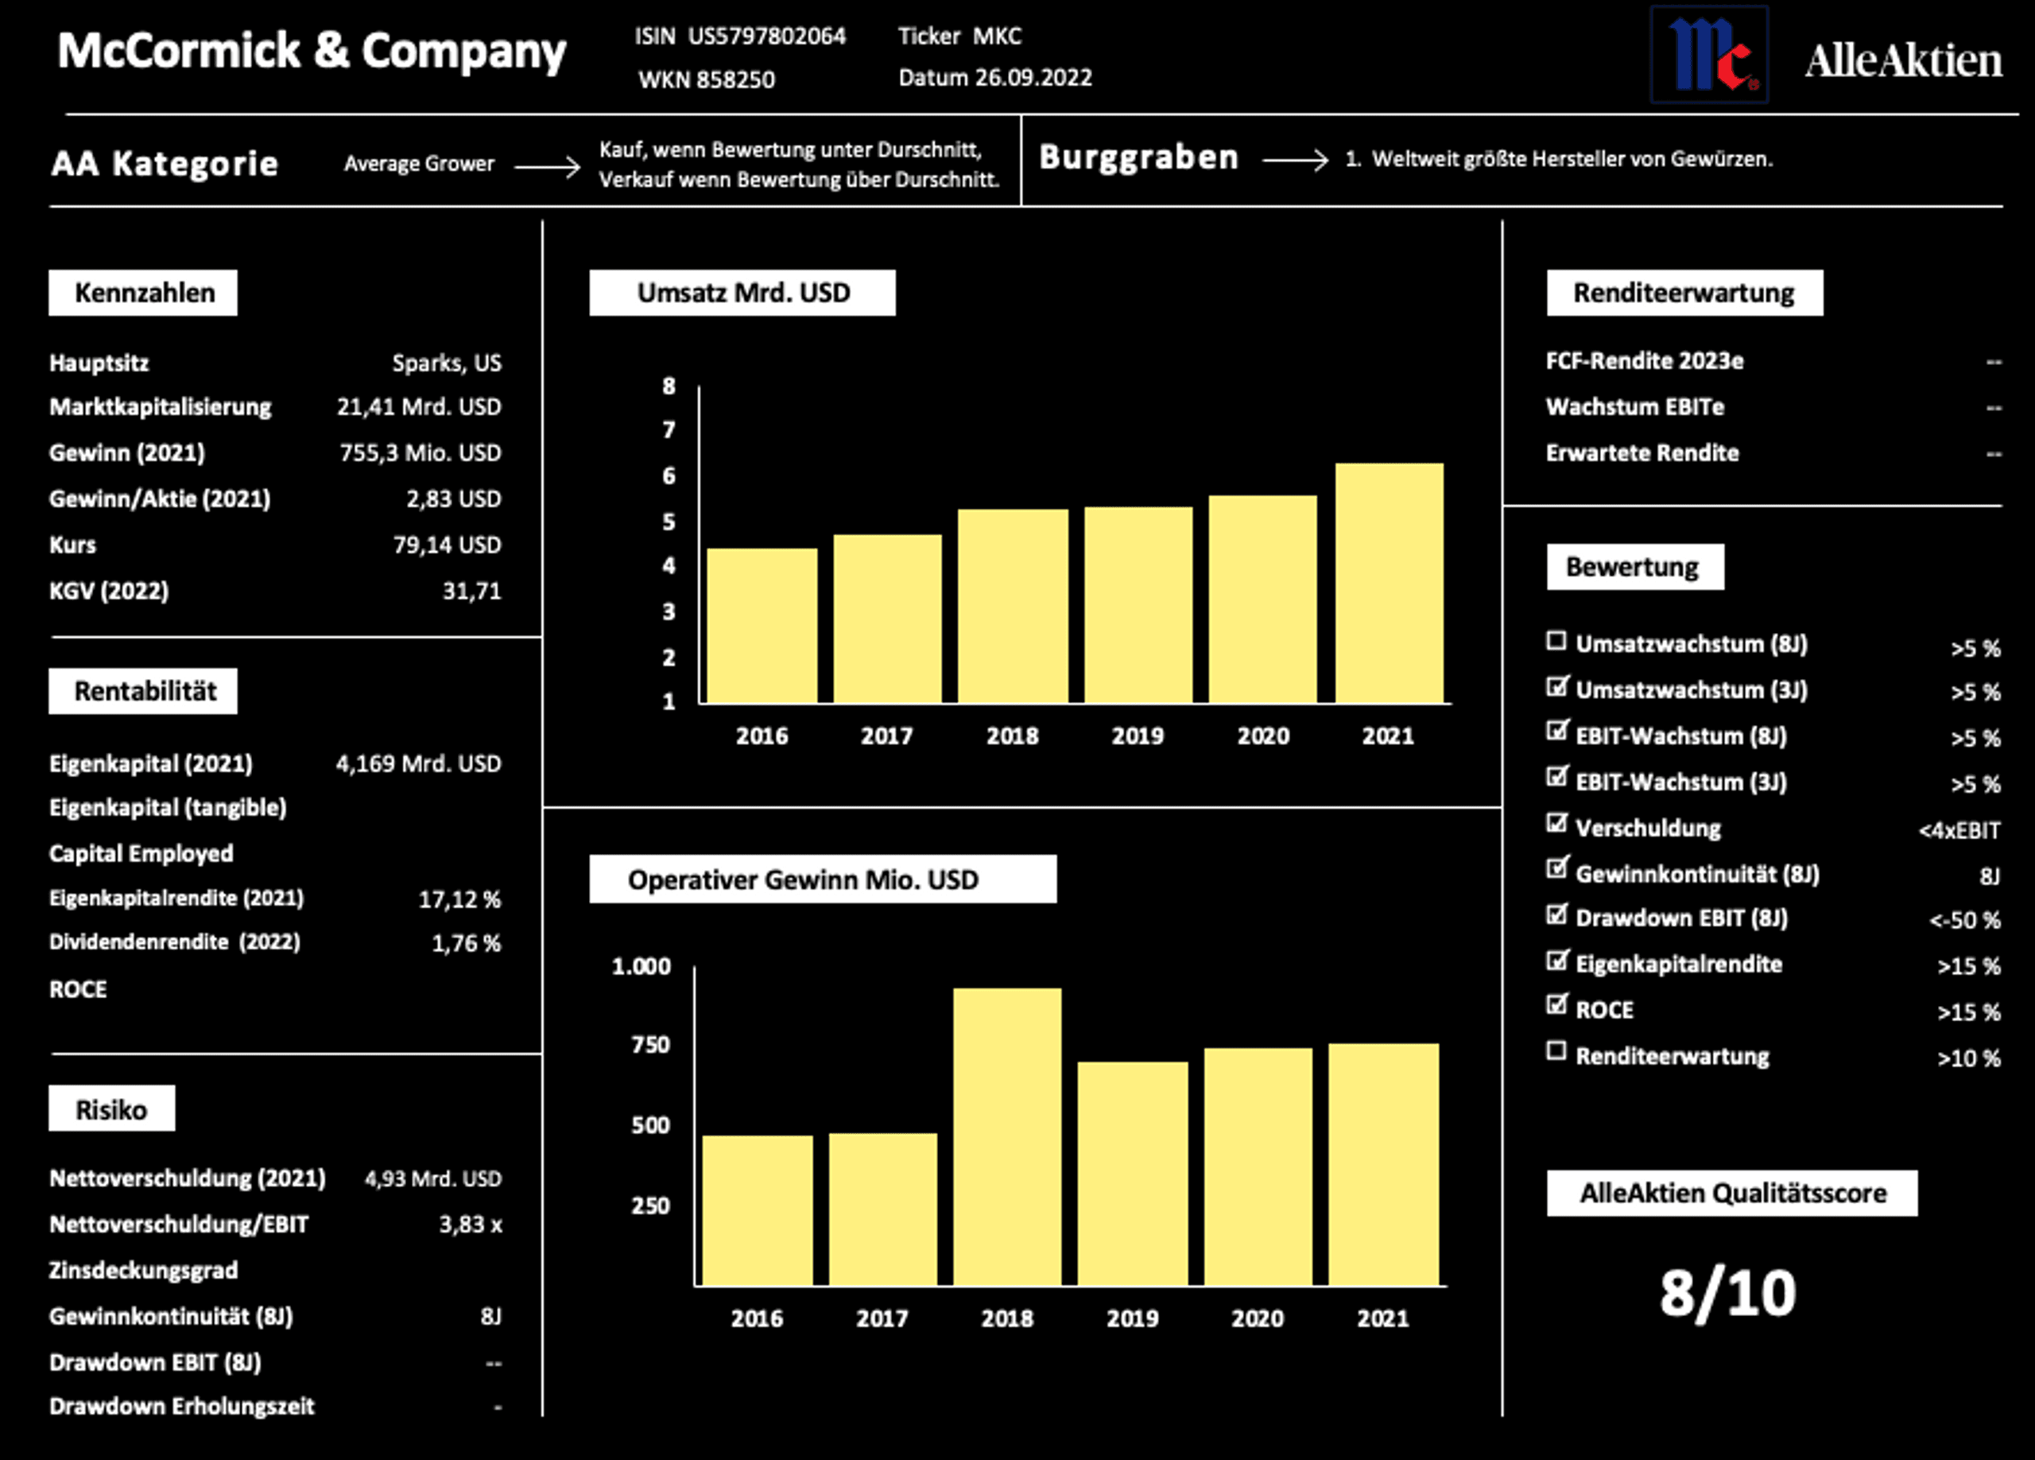The image size is (2035, 1460).
Task: Select the Operativer Gewinn Mio. USD header
Action: (823, 879)
